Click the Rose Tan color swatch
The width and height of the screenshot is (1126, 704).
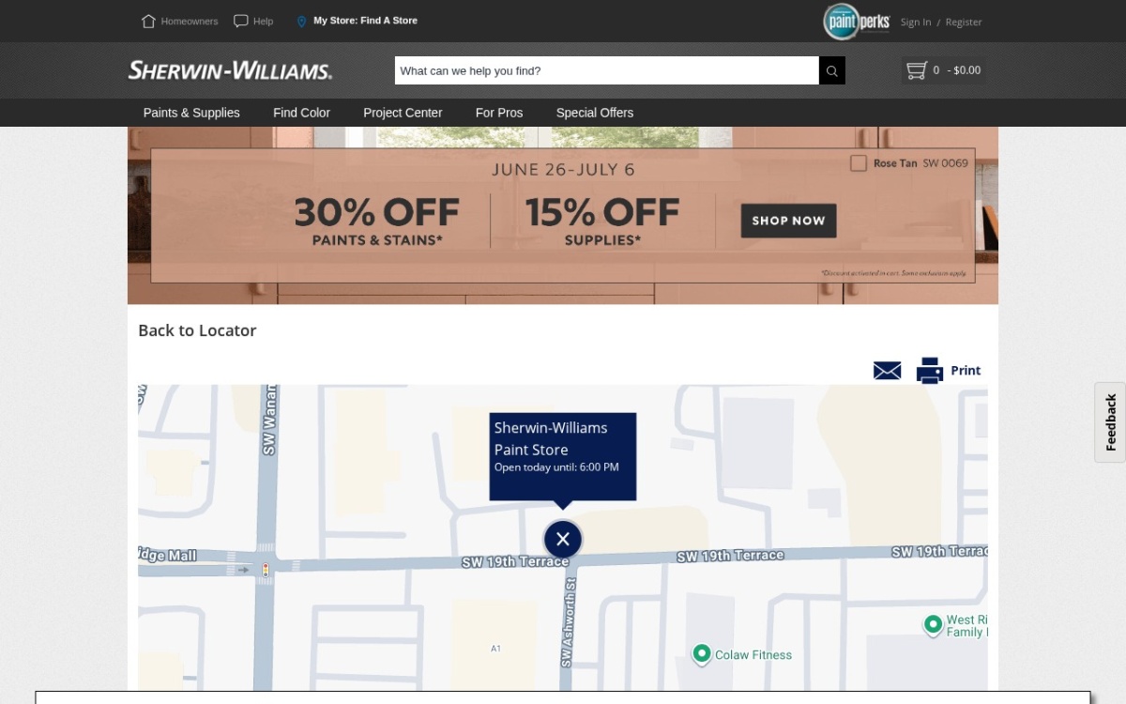[x=858, y=163]
